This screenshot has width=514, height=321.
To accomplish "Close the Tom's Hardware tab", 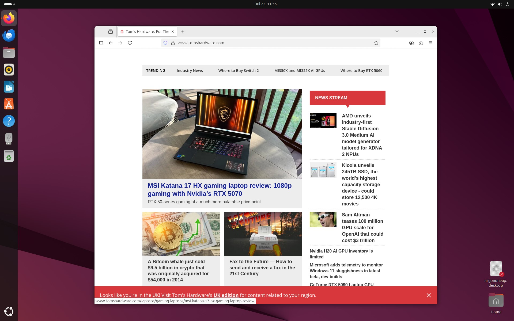I will [x=173, y=32].
